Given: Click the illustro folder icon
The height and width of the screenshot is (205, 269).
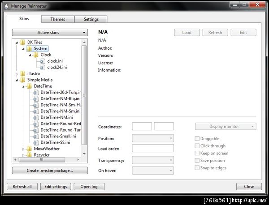Looking at the screenshot, I should (22, 74).
